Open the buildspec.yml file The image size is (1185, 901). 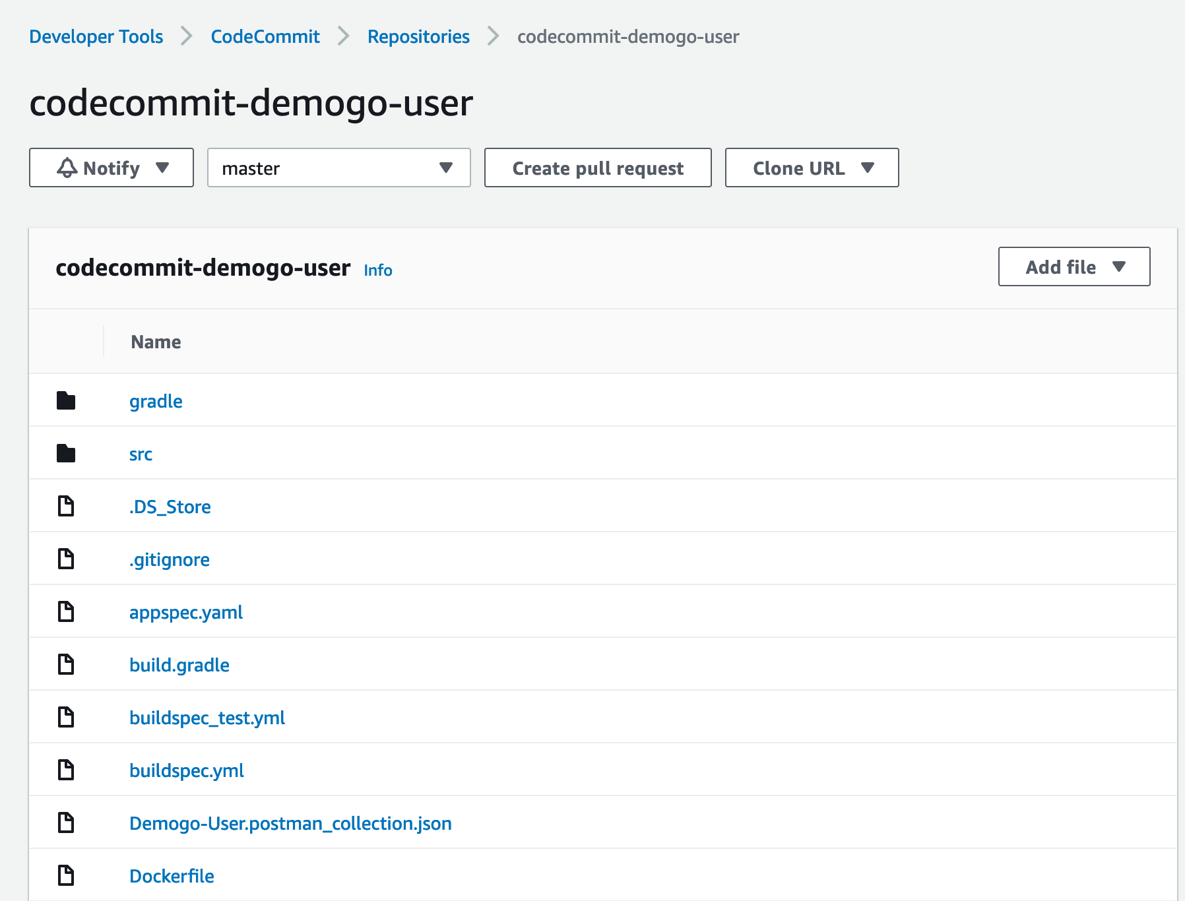(187, 770)
